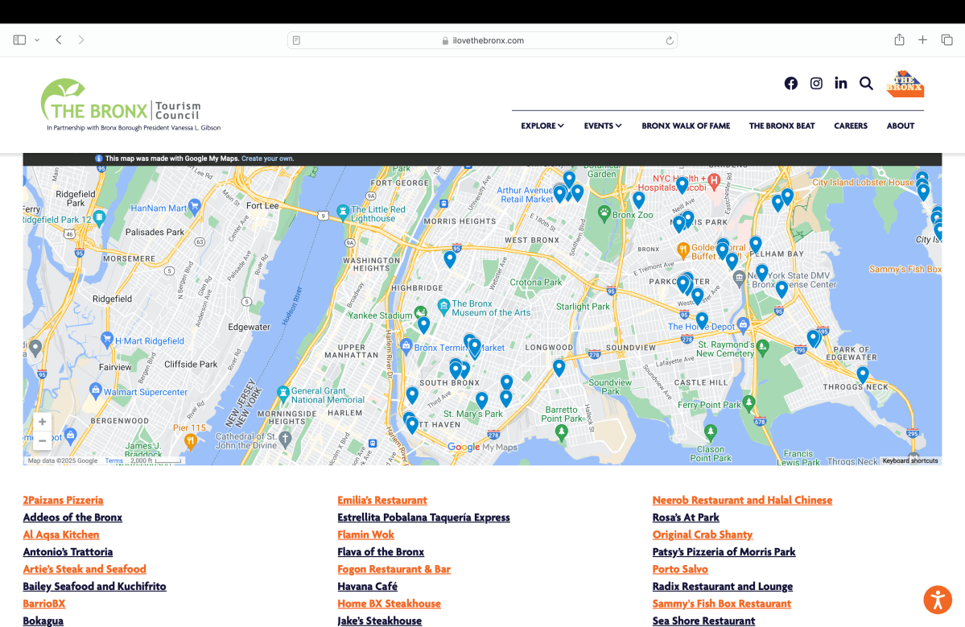
Task: Toggle the Safari sidebar icon
Action: (19, 40)
